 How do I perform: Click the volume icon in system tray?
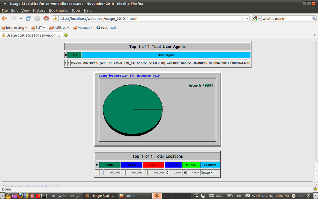coord(238,196)
